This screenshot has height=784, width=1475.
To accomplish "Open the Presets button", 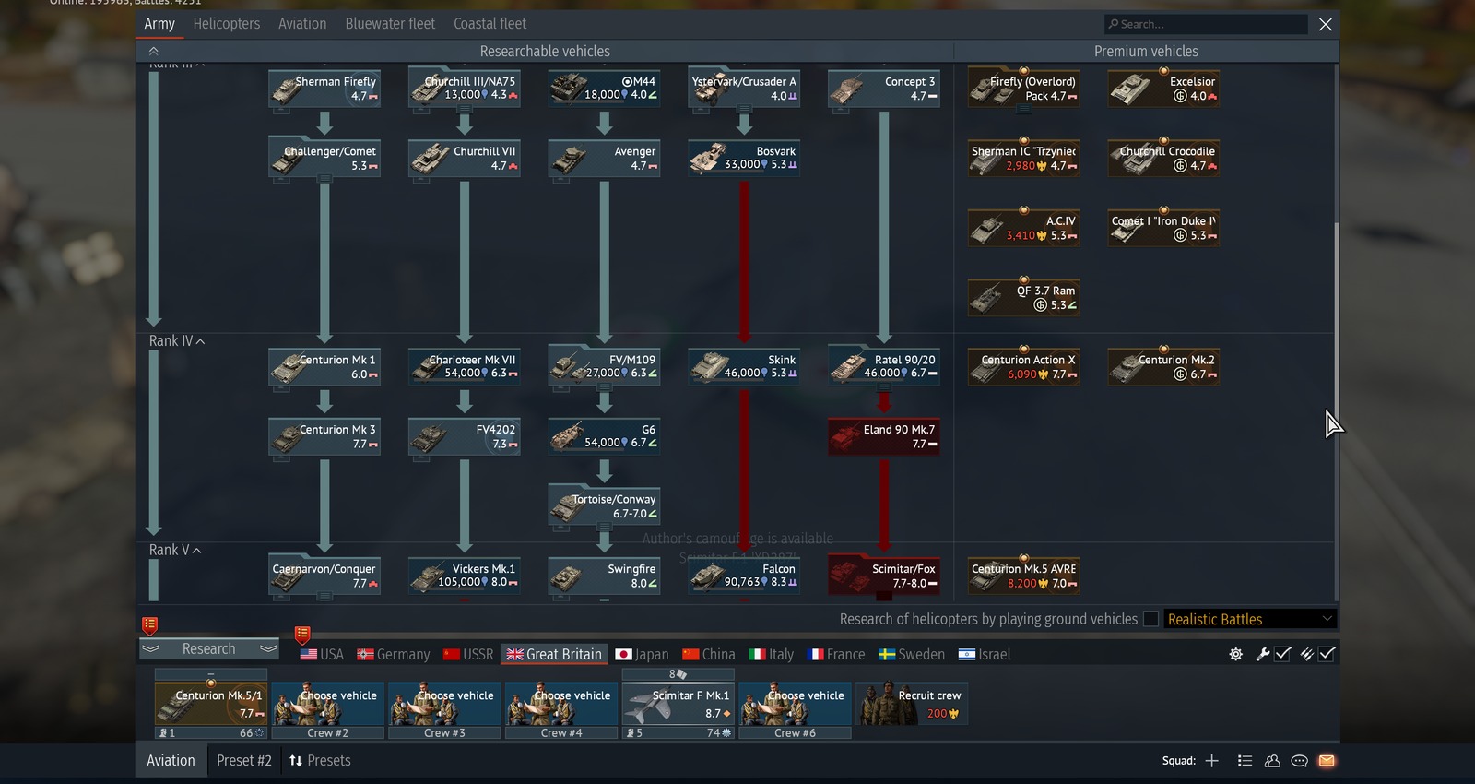I will pos(320,761).
